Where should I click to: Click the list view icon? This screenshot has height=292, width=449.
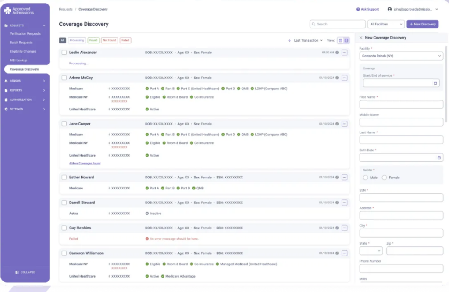pos(340,40)
